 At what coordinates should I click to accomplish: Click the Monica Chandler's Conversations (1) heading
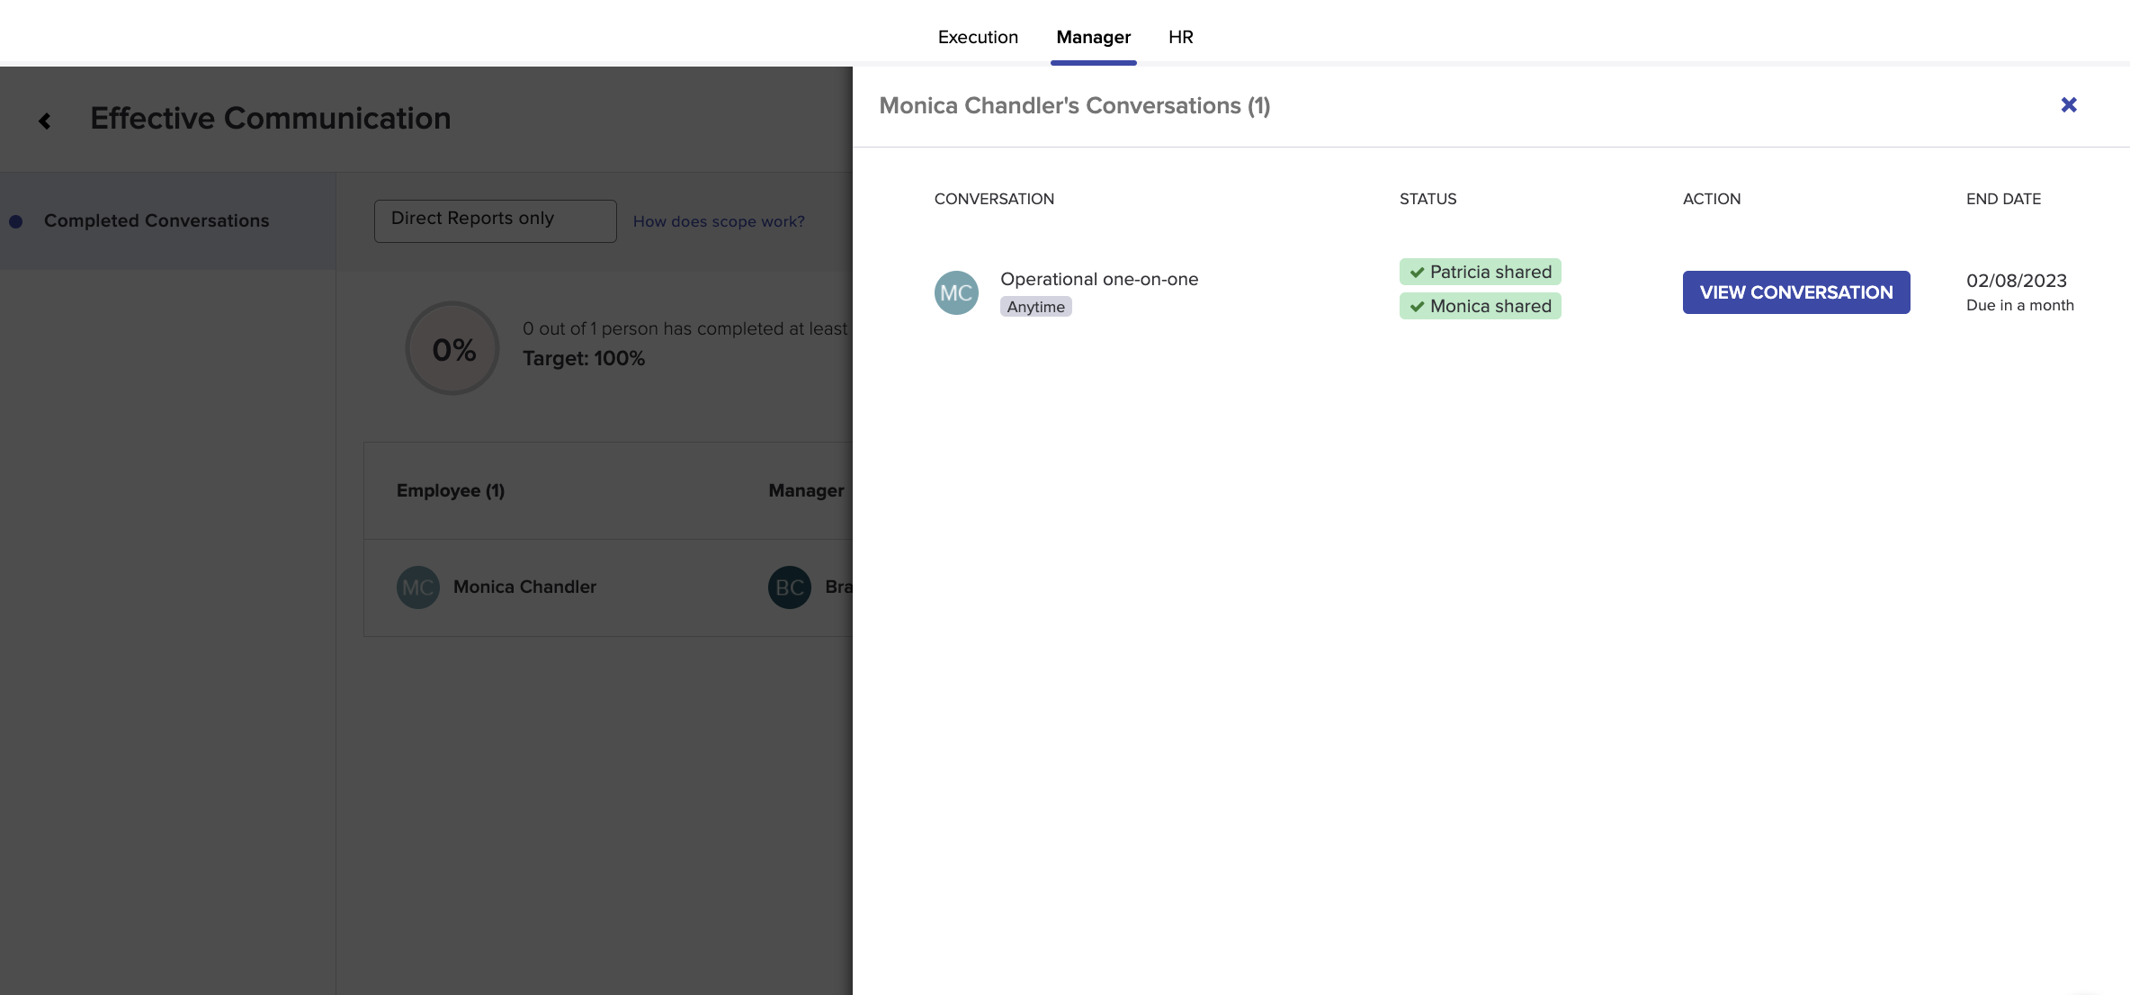click(1075, 105)
